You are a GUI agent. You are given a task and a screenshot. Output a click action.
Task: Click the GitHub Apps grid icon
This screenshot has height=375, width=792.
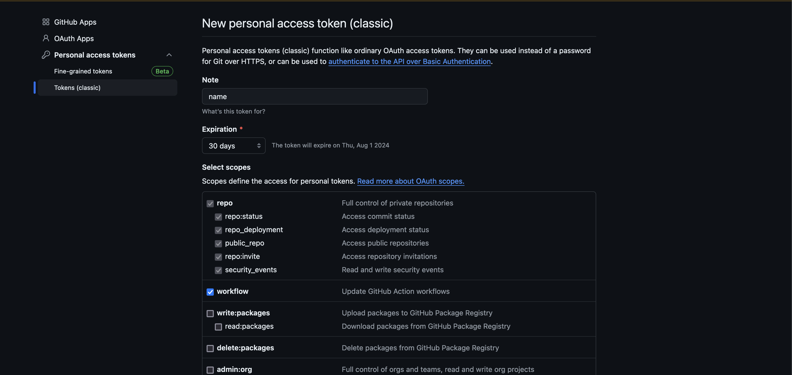[x=46, y=22]
